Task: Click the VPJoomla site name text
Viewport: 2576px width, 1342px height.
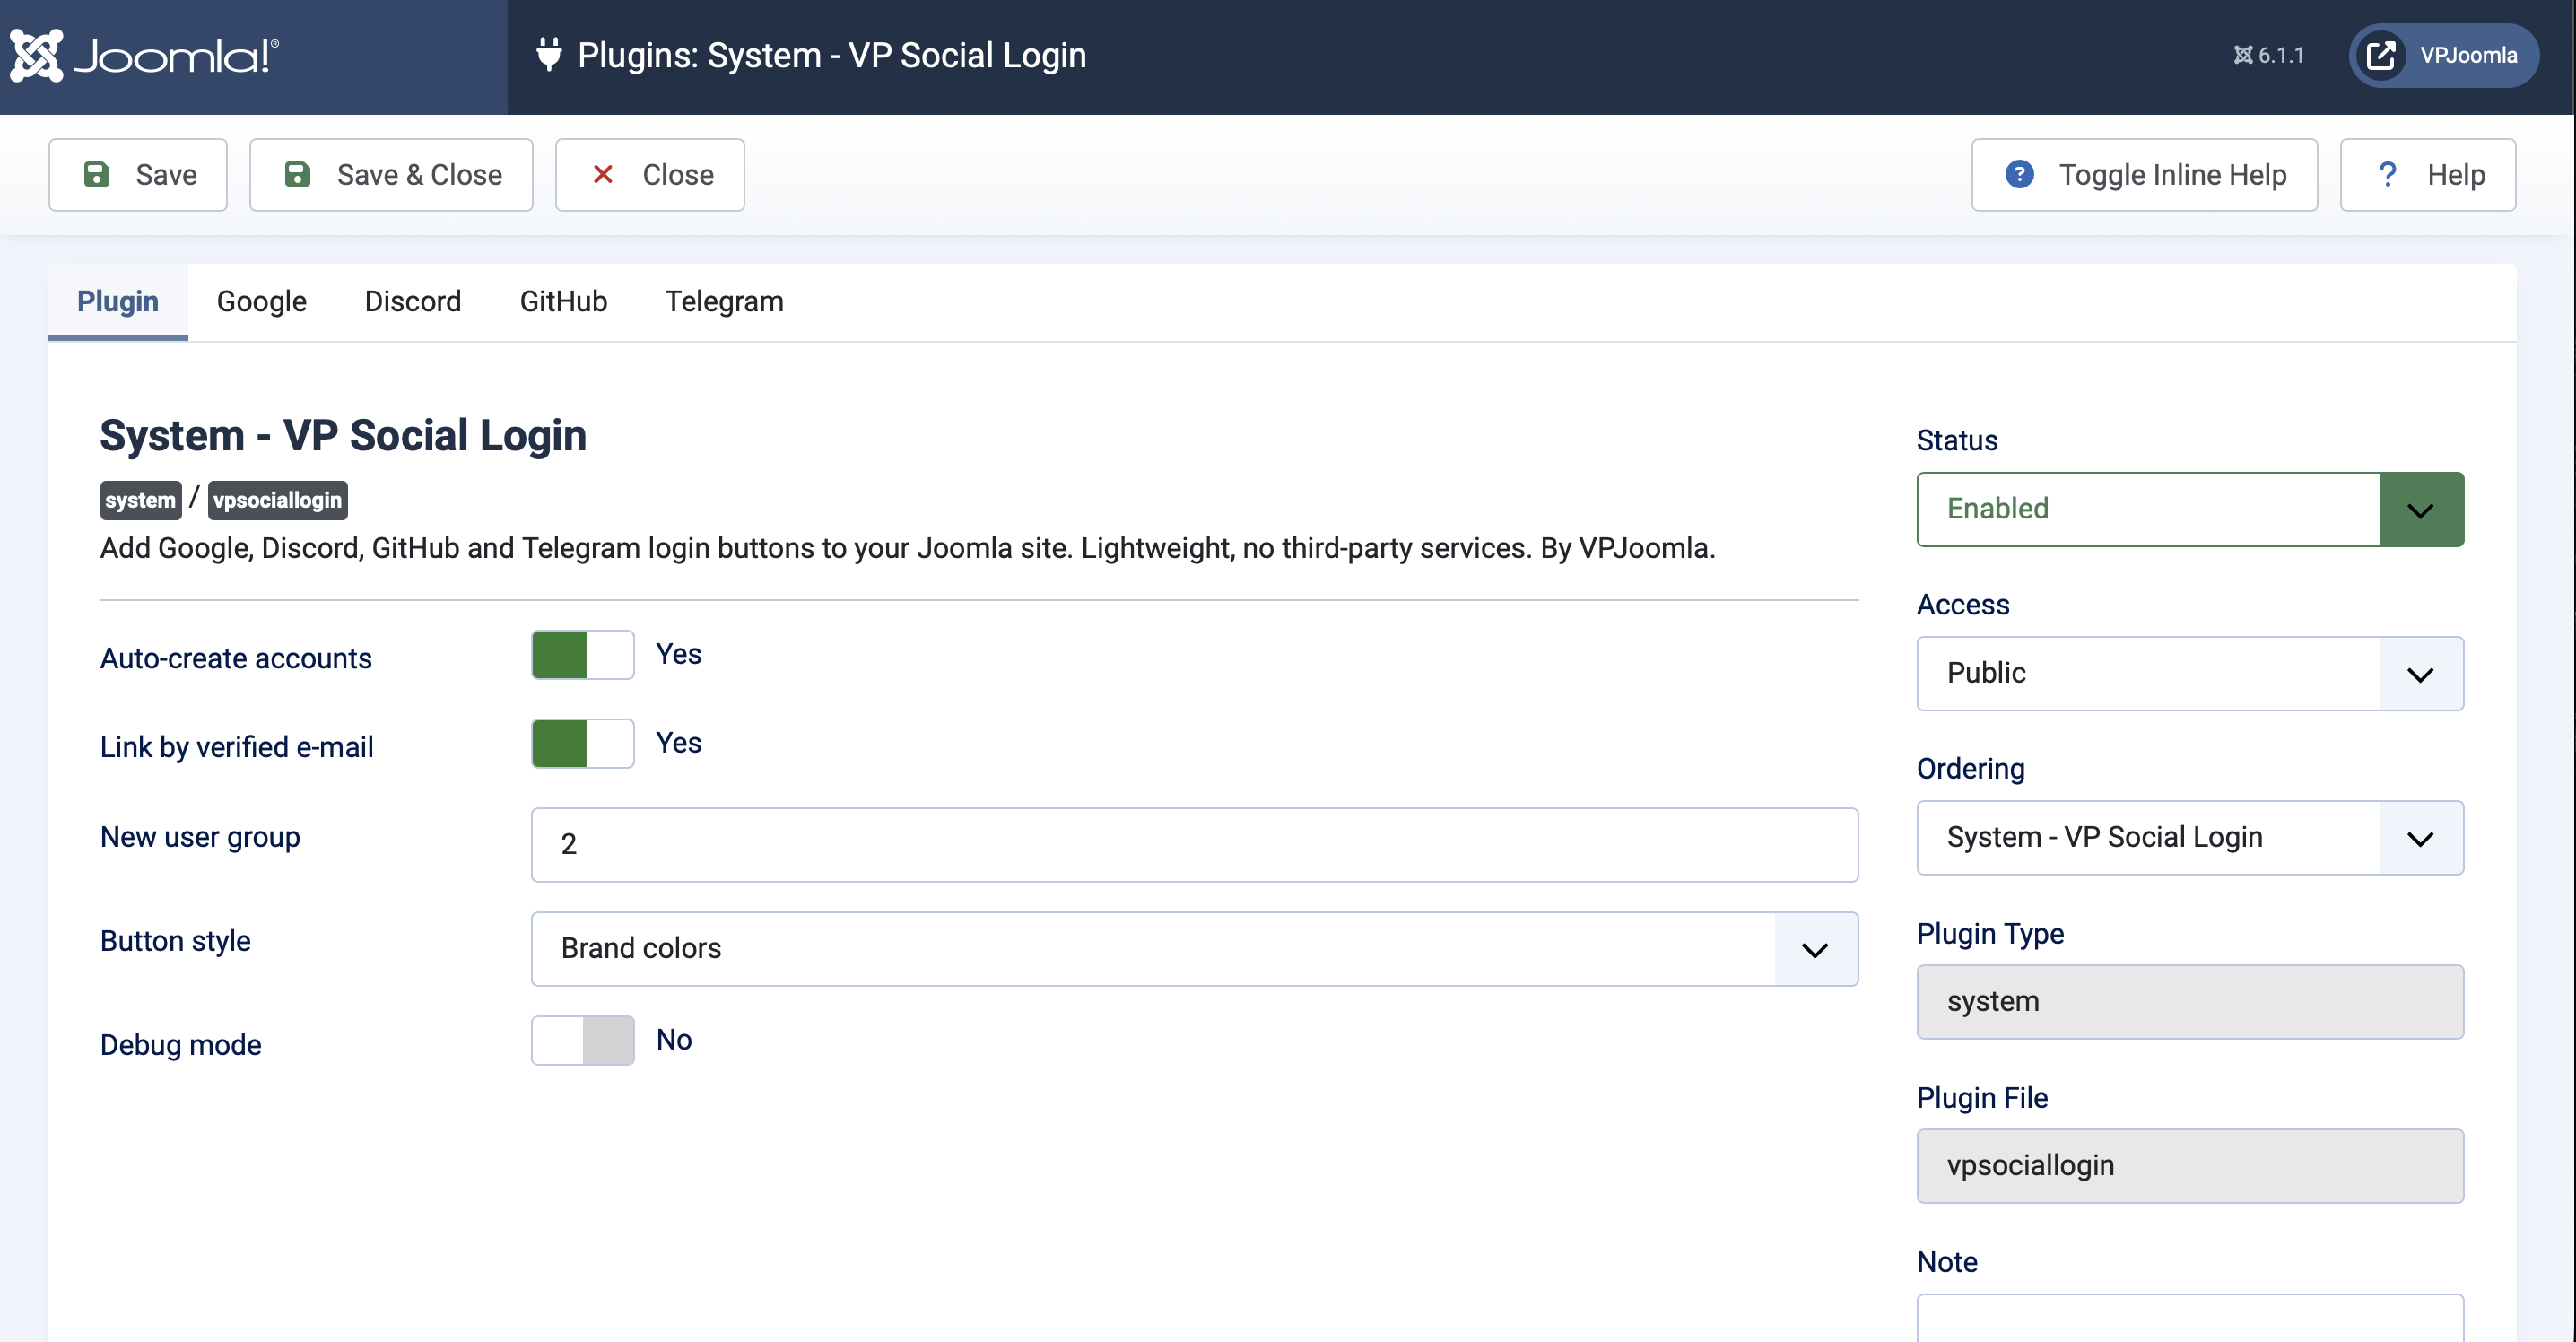Action: (x=2468, y=55)
